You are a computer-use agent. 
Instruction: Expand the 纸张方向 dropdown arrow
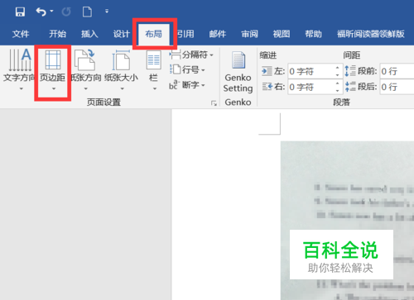pyautogui.click(x=86, y=88)
